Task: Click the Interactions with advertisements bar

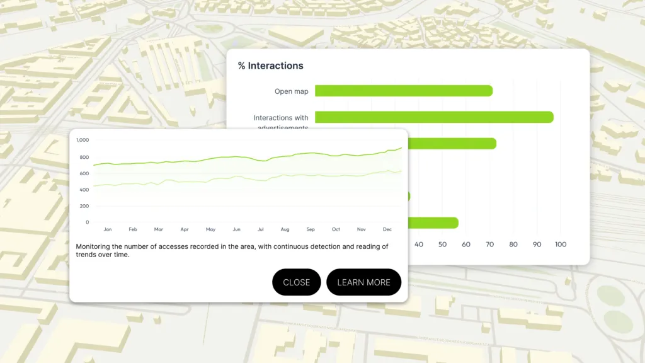Action: coord(433,117)
